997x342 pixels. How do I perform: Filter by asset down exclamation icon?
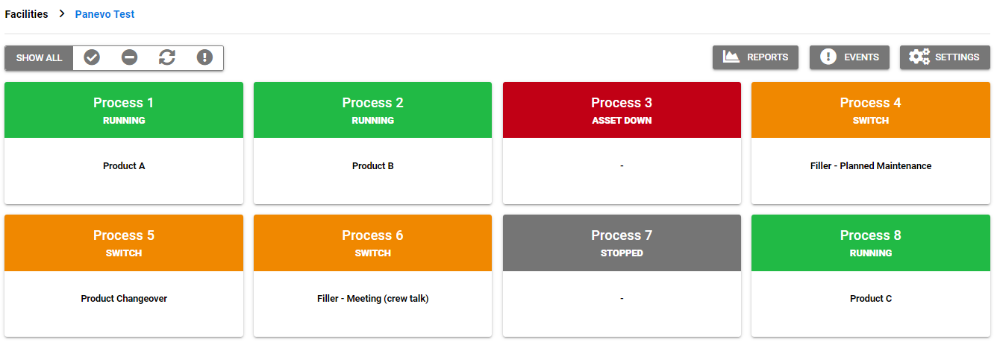[204, 57]
